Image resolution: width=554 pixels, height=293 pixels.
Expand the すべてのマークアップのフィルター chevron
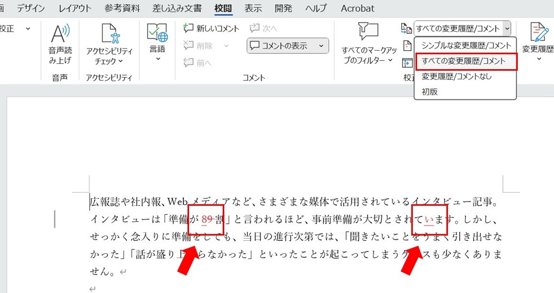(x=390, y=60)
